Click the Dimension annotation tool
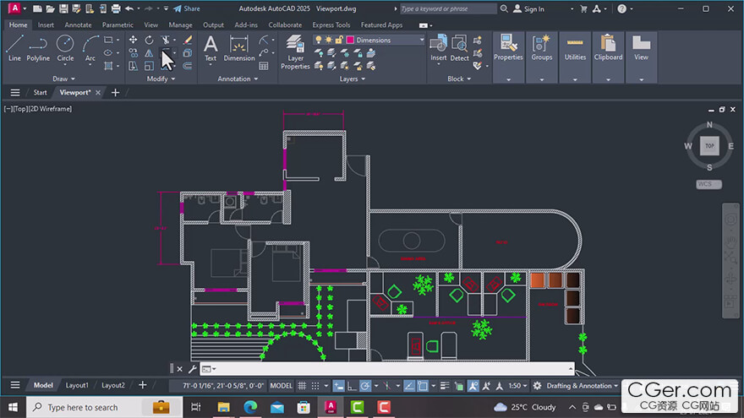744x418 pixels. click(238, 48)
